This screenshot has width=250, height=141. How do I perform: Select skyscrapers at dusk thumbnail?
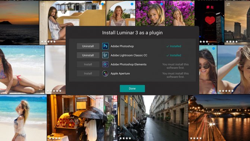237,22
